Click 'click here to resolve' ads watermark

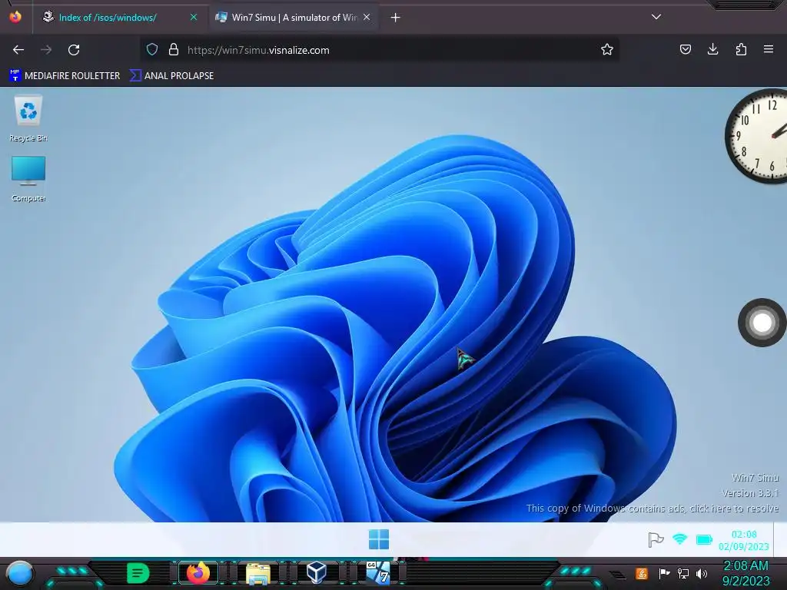click(734, 509)
